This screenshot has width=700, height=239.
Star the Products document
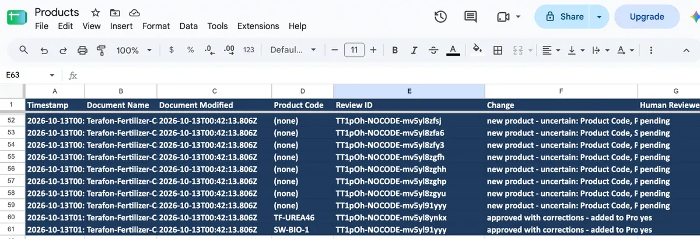pyautogui.click(x=96, y=13)
